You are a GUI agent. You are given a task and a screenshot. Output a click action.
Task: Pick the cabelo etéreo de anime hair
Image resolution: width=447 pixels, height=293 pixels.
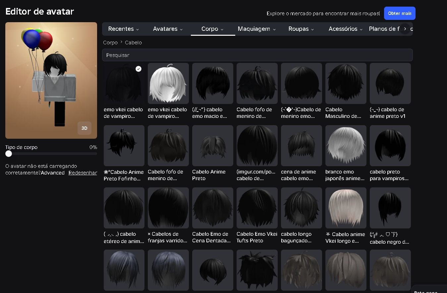click(124, 208)
